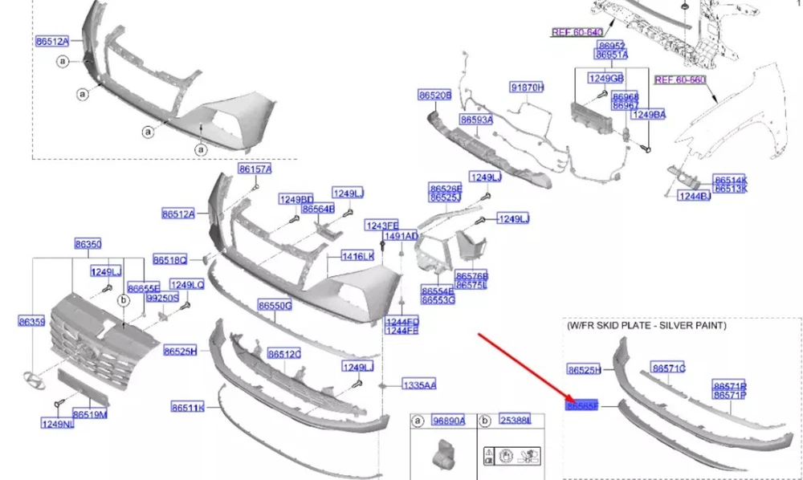Select the 1244BJ fastener label
The width and height of the screenshot is (803, 480).
tap(694, 196)
